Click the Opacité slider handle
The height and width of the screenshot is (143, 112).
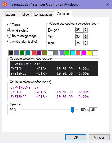point(72,110)
